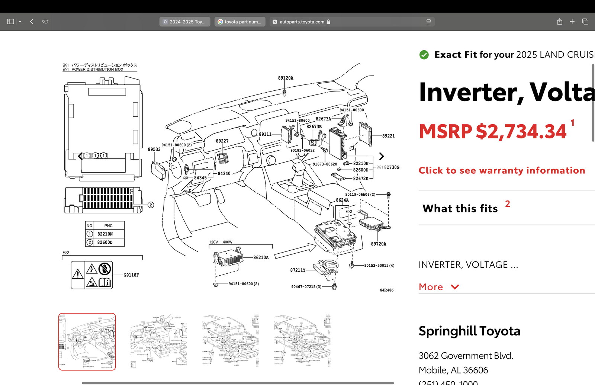Click part label 89120A in diagram
This screenshot has height=385, width=595.
[x=286, y=78]
